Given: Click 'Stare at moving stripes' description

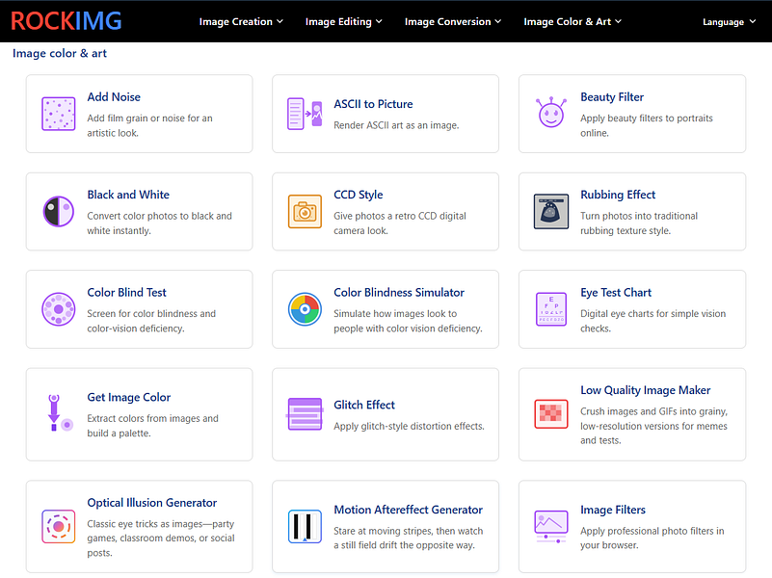Looking at the screenshot, I should (409, 539).
